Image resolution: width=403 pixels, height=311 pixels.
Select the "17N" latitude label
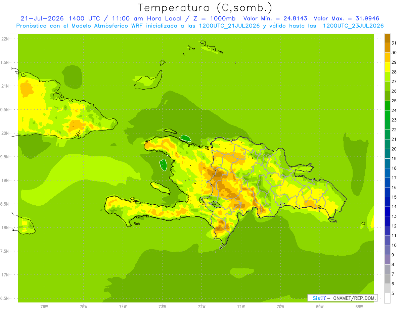(5, 275)
